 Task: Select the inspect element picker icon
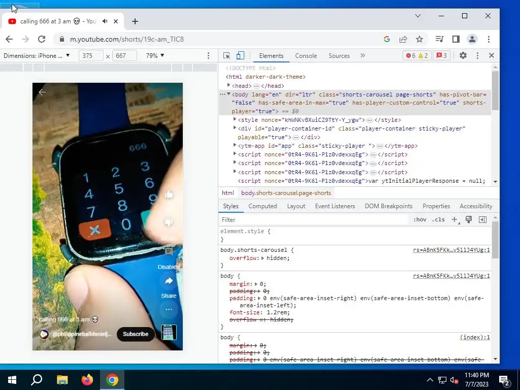227,56
